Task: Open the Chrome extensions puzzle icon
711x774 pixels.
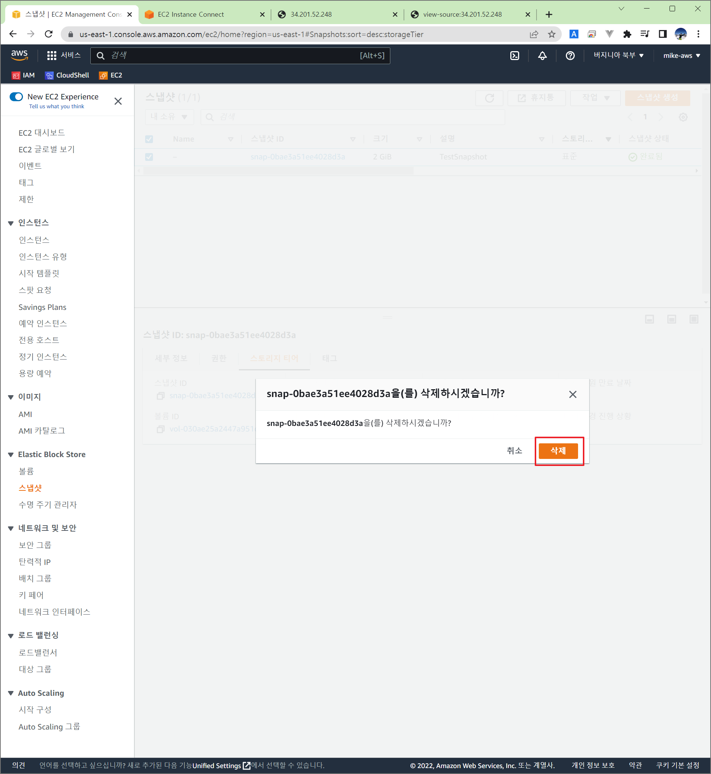Action: 627,34
